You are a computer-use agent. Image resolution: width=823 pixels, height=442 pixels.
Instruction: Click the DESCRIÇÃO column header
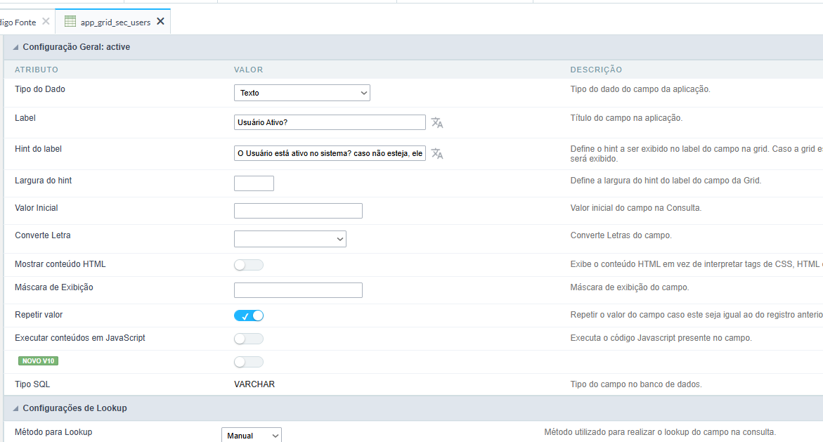tap(596, 70)
